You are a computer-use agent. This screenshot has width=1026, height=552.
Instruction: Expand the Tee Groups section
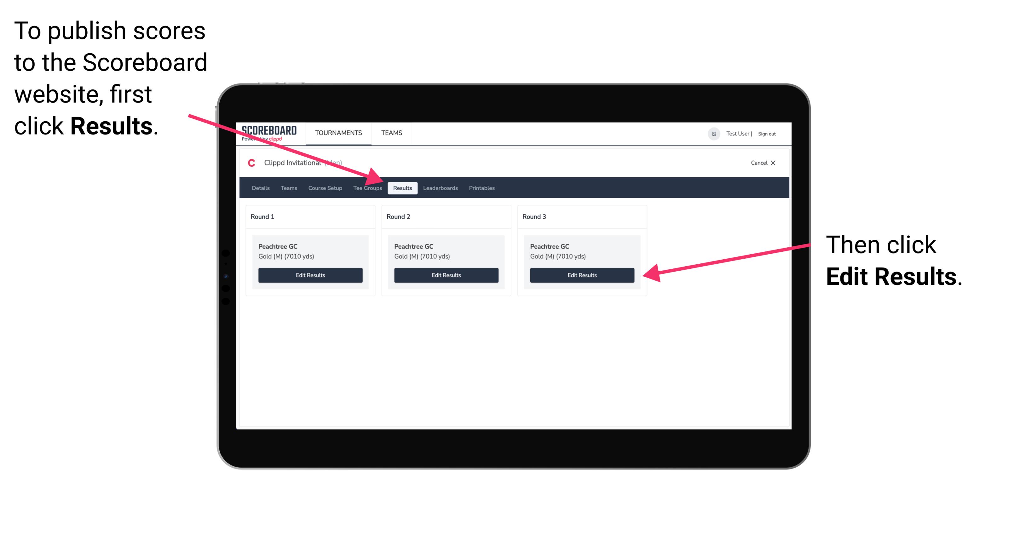click(368, 188)
